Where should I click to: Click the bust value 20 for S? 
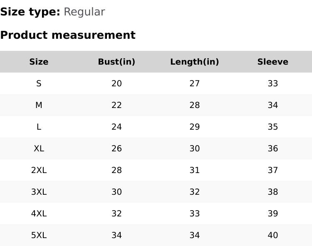(116, 83)
